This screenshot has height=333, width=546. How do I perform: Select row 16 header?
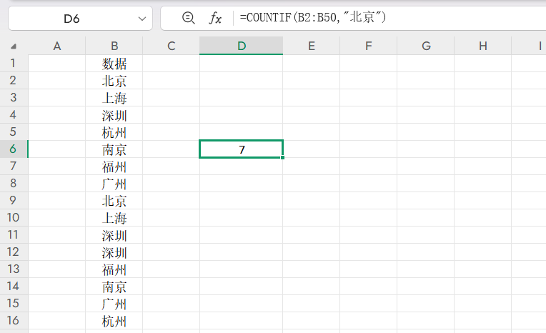(14, 320)
